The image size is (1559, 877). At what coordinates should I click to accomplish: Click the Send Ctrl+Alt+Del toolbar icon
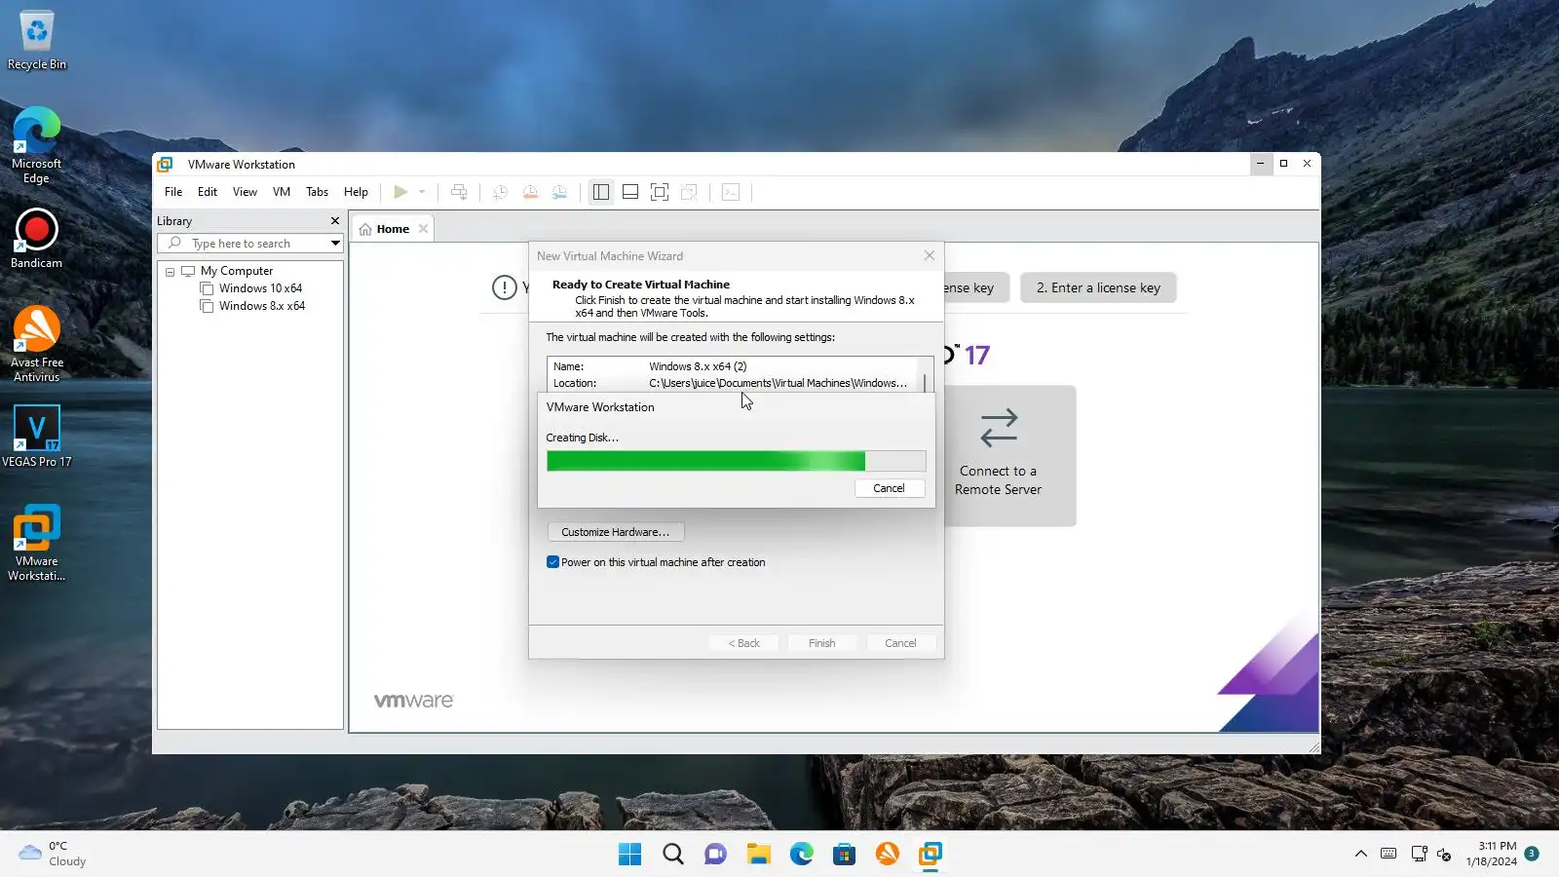coord(459,192)
